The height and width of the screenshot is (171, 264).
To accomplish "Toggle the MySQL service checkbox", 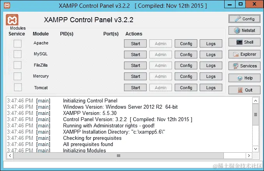I will [x=18, y=54].
